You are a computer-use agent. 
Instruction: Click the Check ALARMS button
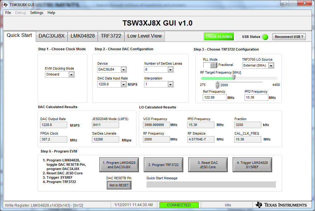[x=219, y=37]
